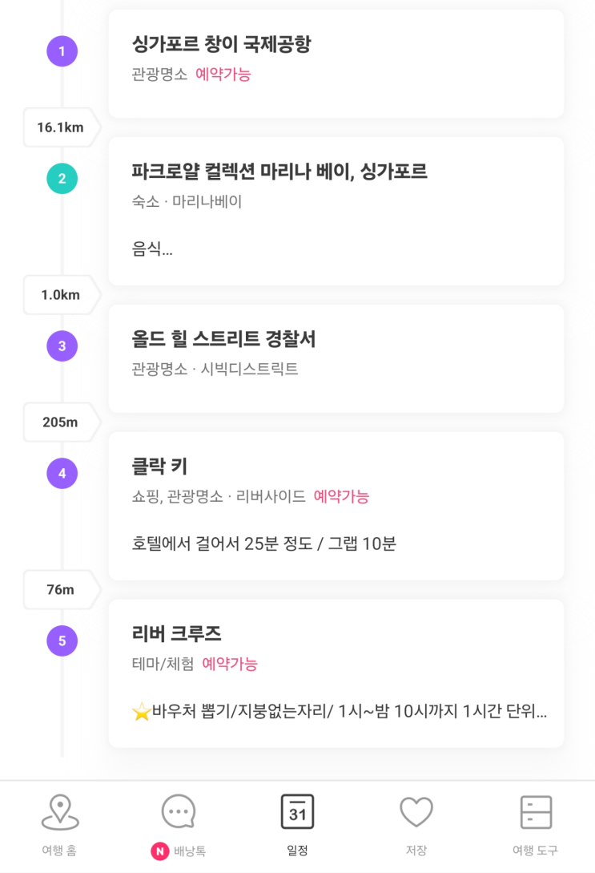This screenshot has height=873, width=595.
Task: Open the 파크로얄 컬렉션 마리나 베이 card
Action: pyautogui.click(x=336, y=211)
